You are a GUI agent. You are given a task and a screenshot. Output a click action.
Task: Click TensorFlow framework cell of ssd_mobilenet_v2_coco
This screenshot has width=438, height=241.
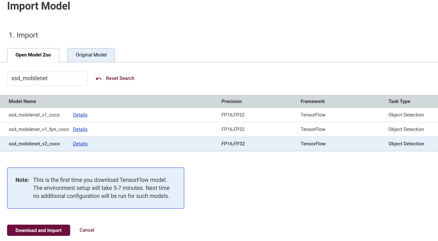(313, 144)
